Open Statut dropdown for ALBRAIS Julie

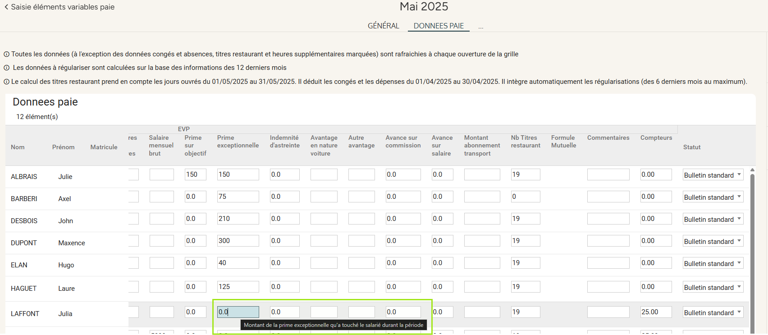pyautogui.click(x=713, y=175)
